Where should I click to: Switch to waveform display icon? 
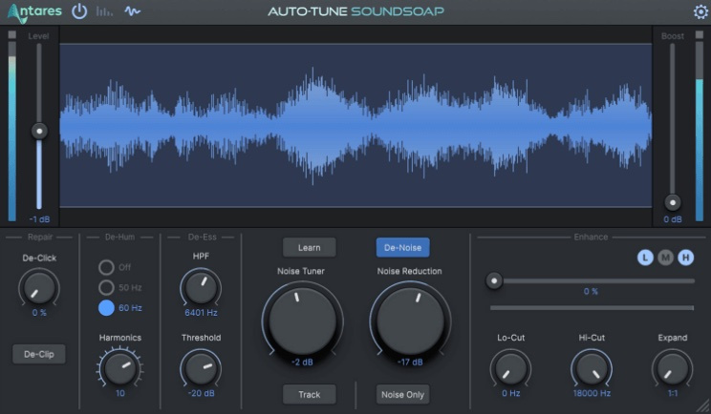pos(133,11)
